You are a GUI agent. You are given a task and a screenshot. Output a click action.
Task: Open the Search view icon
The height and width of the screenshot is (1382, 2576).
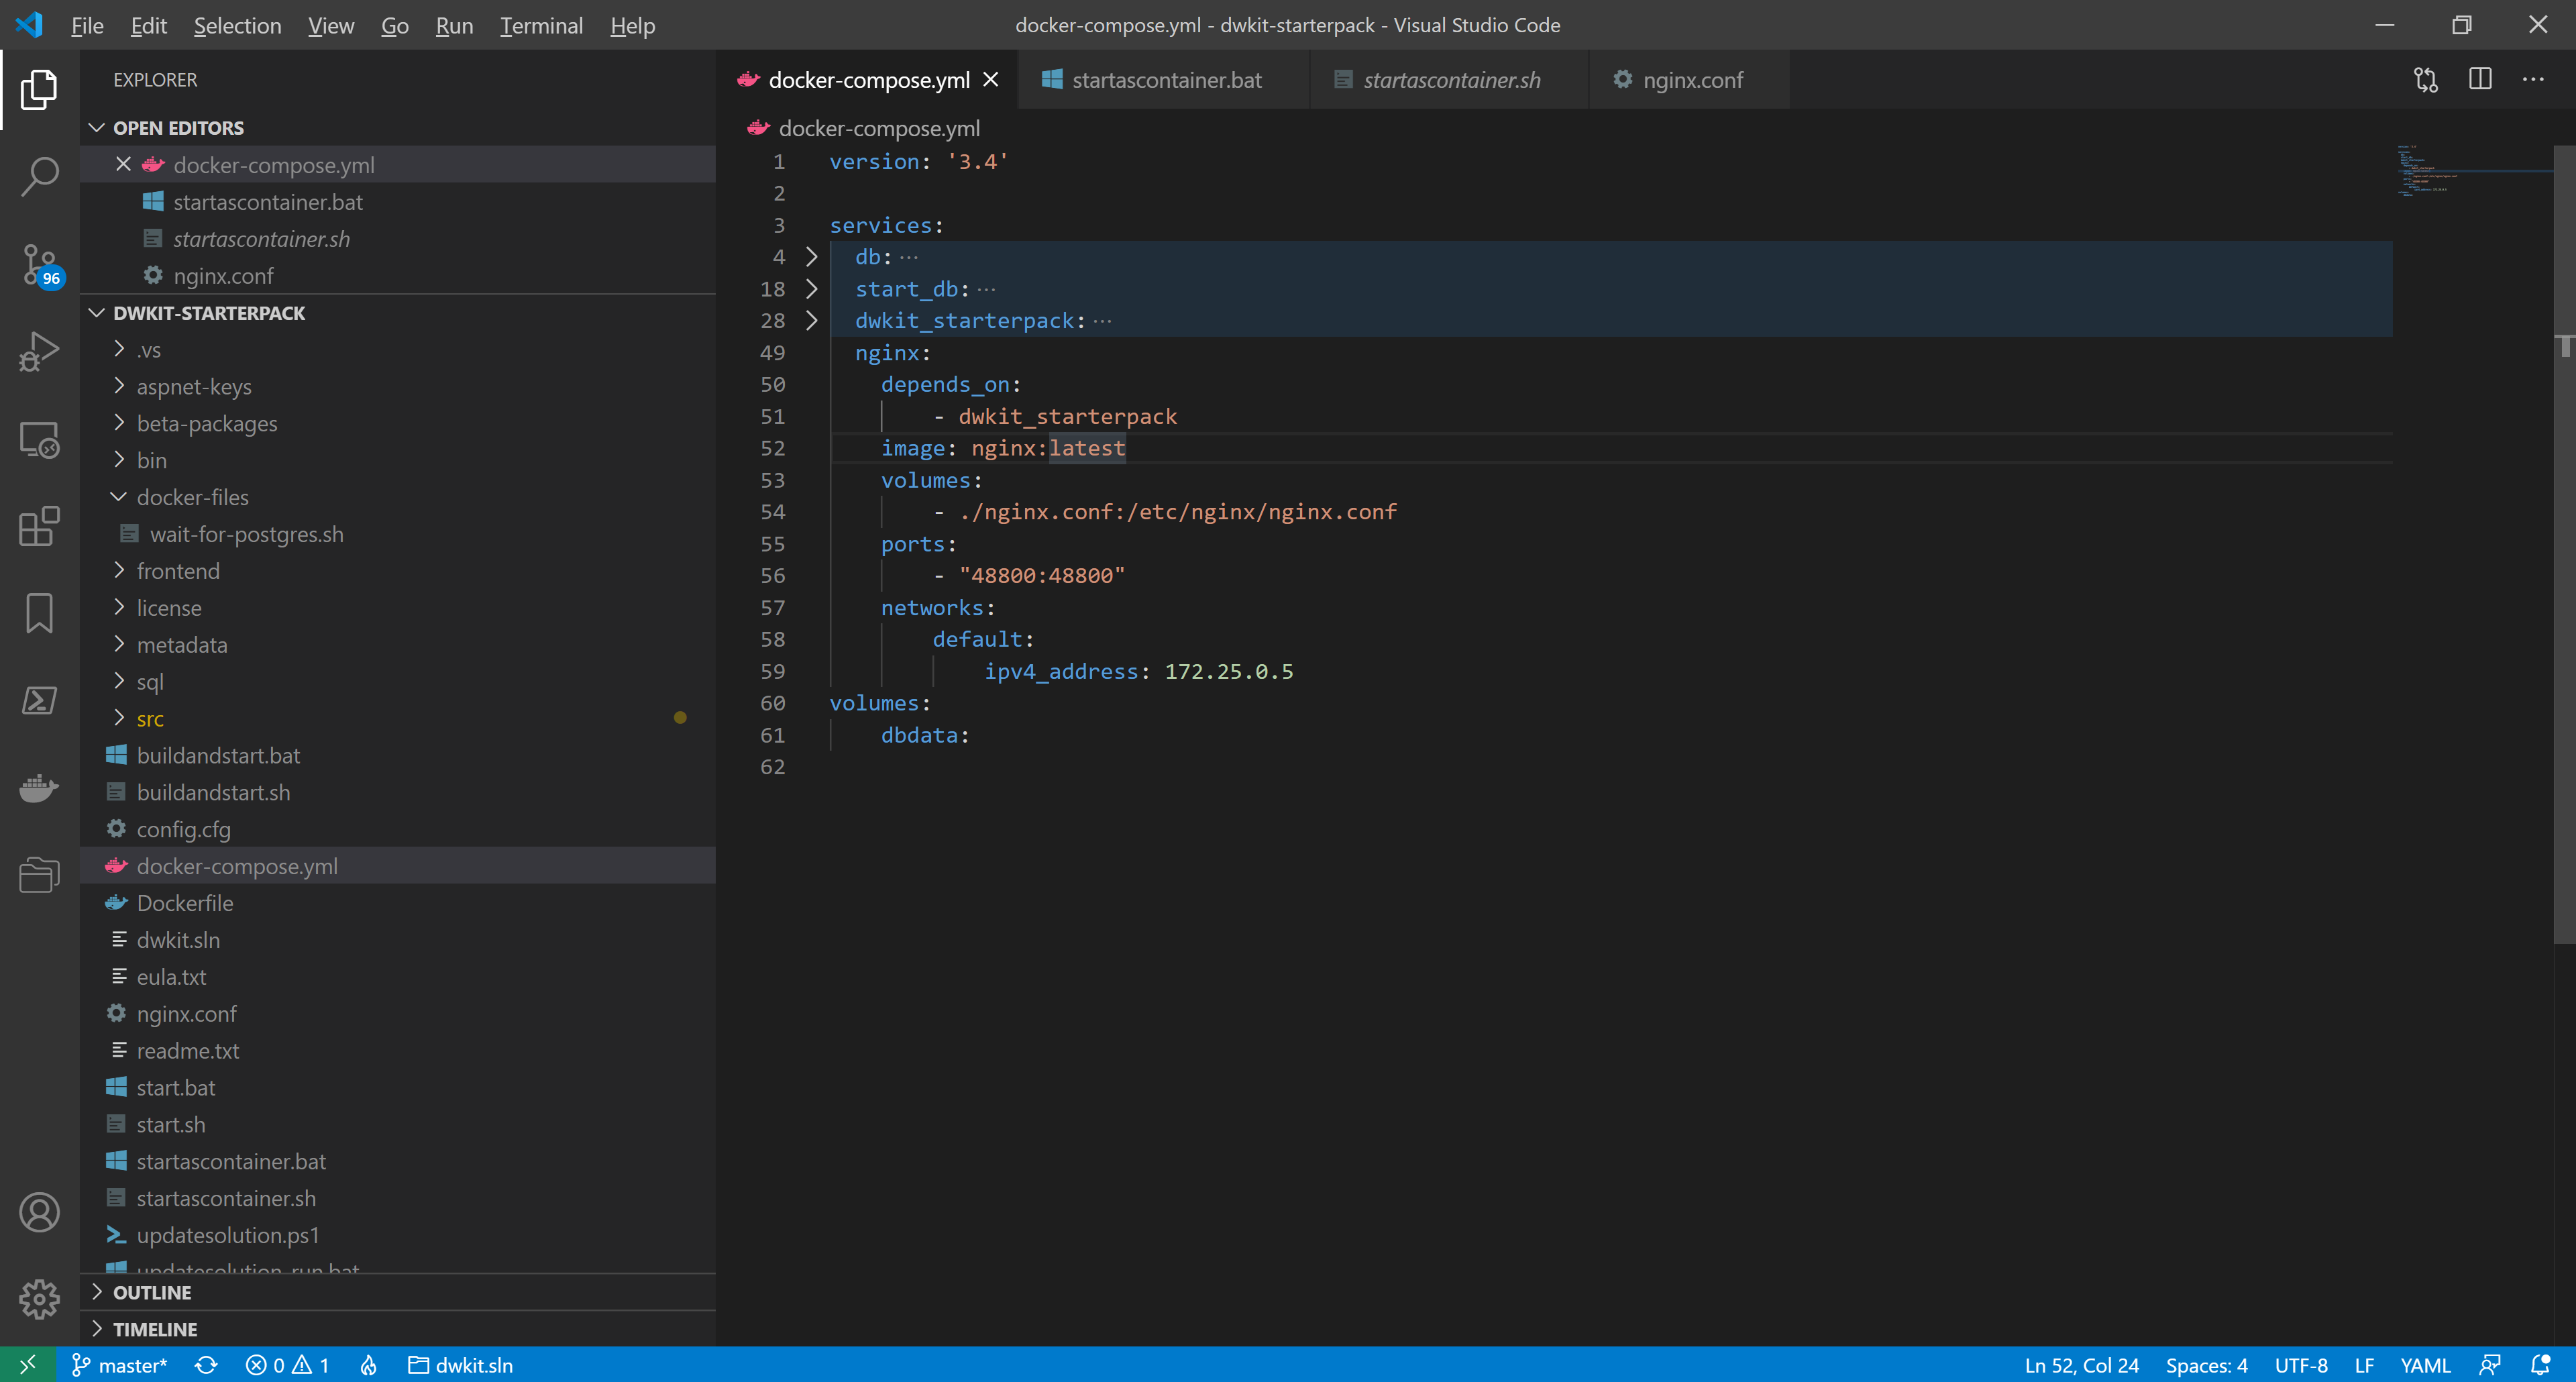[x=39, y=176]
